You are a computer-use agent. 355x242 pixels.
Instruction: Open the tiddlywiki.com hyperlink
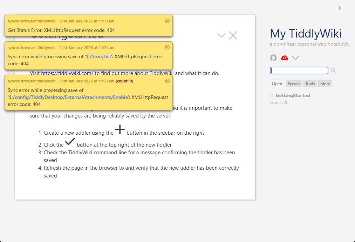pos(67,73)
